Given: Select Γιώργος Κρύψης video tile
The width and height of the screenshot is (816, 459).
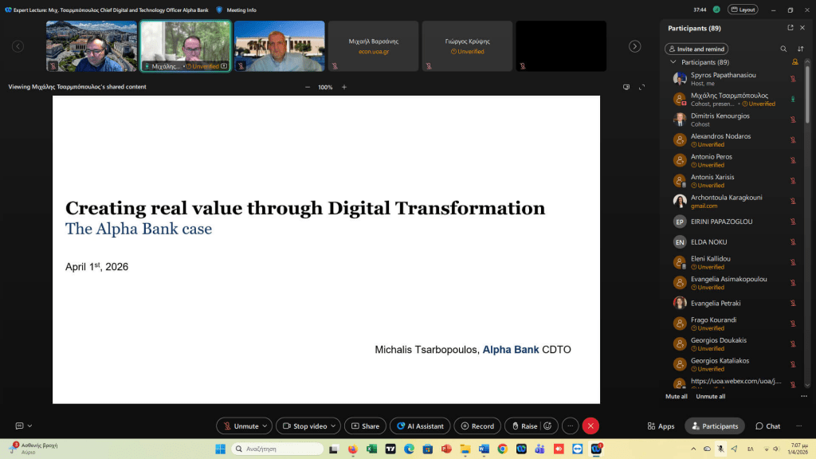Looking at the screenshot, I should click(x=467, y=46).
